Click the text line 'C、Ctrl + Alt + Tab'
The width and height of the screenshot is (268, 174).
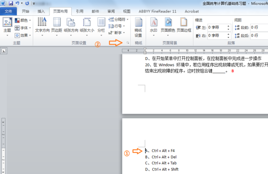click(161, 163)
